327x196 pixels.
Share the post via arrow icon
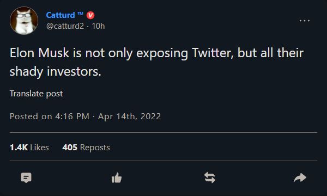(300, 177)
